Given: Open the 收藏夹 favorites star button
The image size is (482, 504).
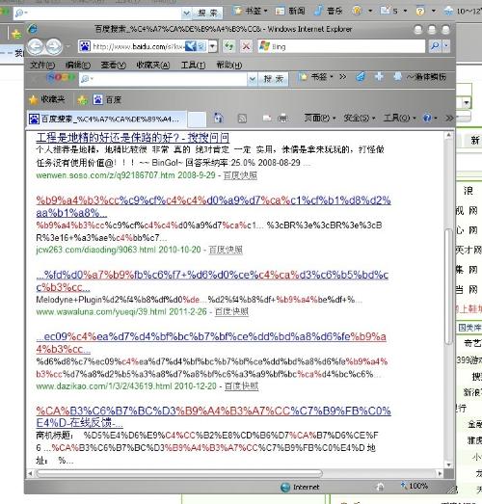Looking at the screenshot, I should click(x=47, y=100).
